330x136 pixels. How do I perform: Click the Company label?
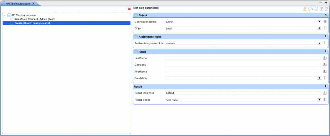coord(140,65)
